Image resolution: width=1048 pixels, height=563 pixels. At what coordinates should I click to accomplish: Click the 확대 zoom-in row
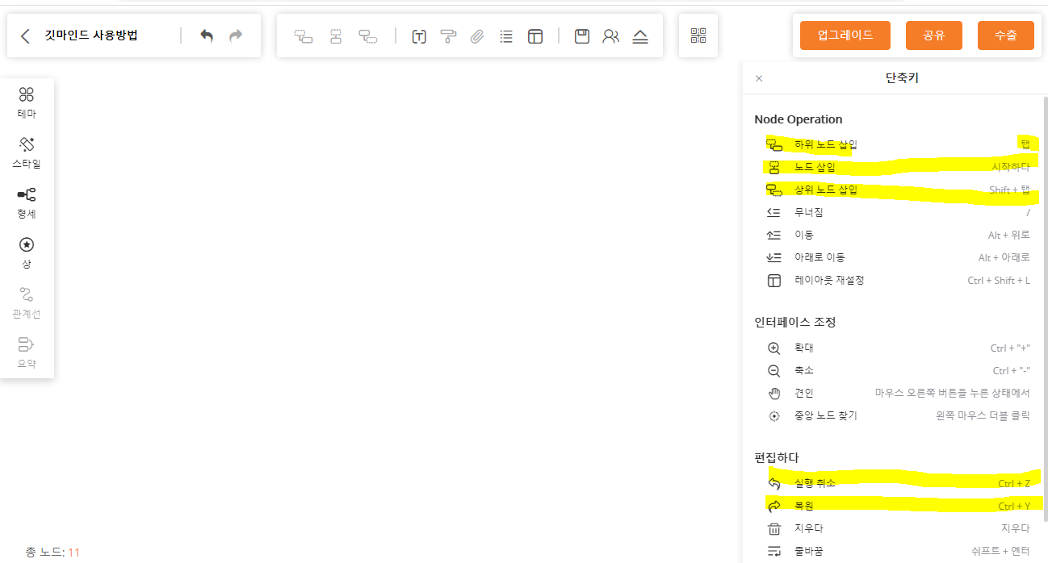(x=899, y=348)
